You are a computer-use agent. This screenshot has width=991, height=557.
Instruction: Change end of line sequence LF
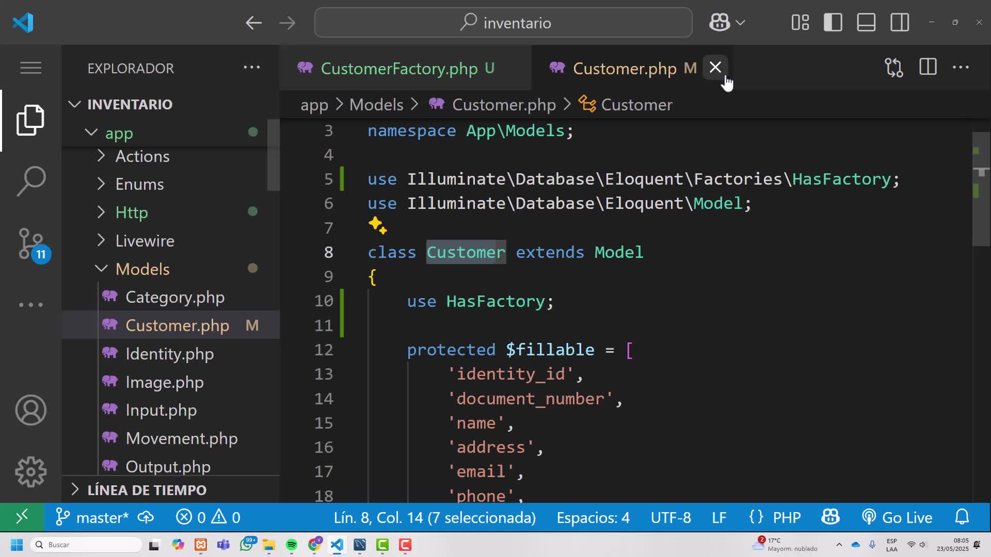(719, 517)
